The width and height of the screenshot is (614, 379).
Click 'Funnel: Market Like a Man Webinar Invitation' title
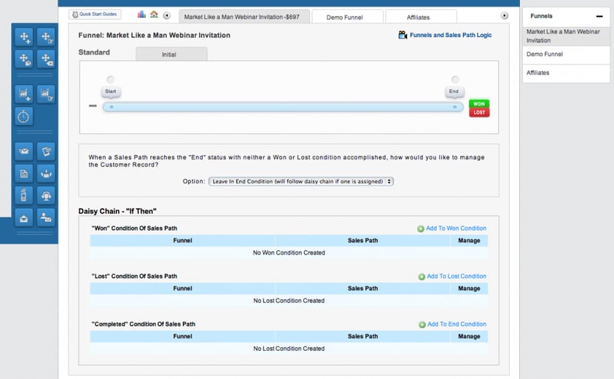pyautogui.click(x=155, y=35)
